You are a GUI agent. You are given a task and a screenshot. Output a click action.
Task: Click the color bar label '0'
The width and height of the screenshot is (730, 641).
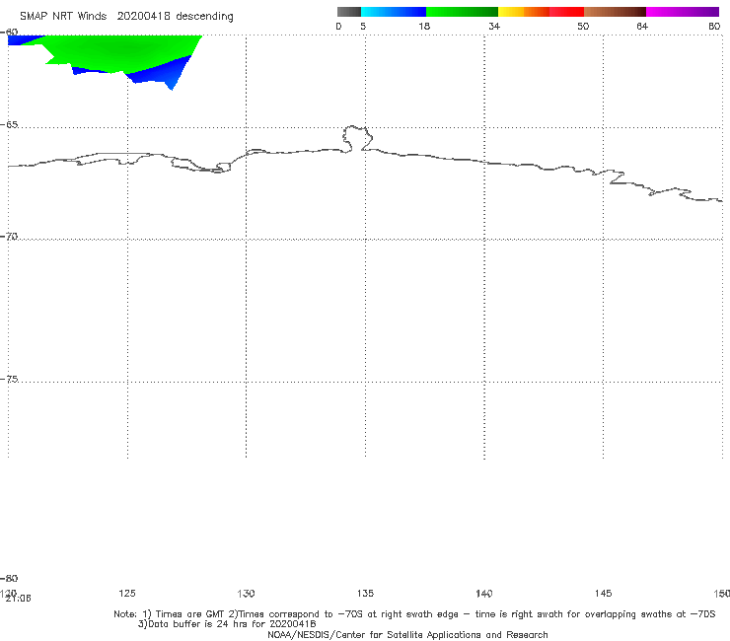[338, 26]
